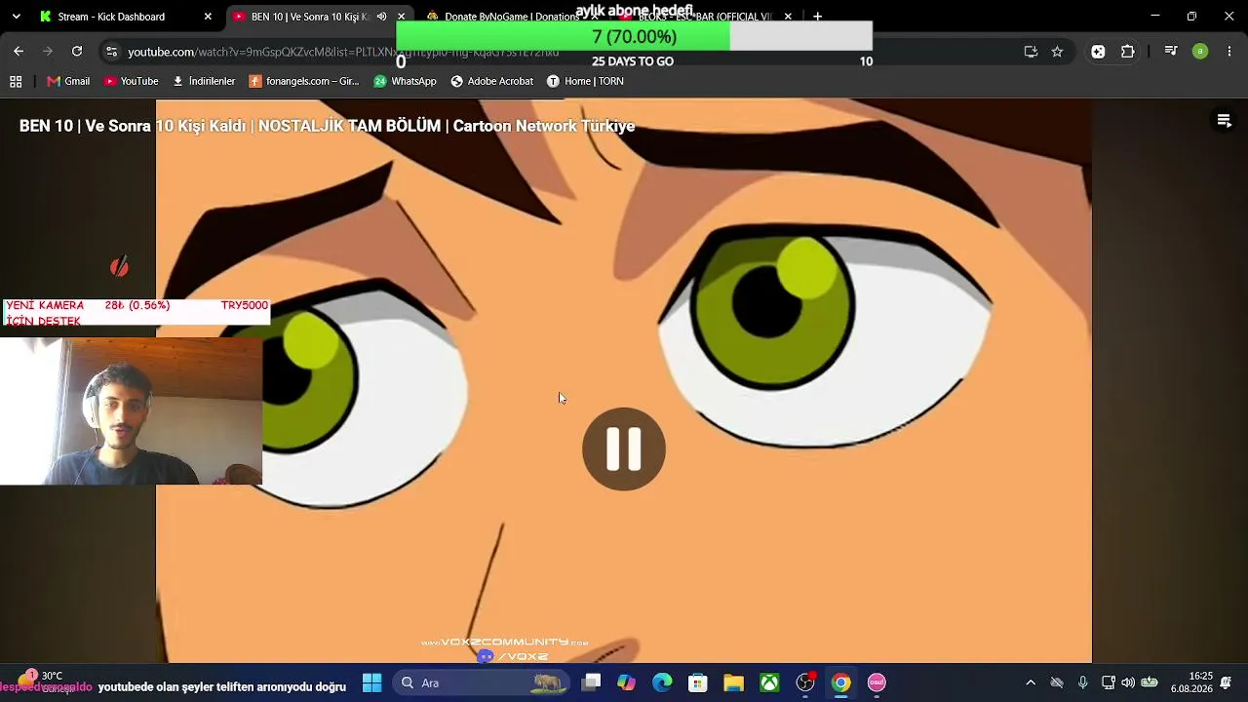The width and height of the screenshot is (1248, 702).
Task: Switch to OBS Studio on the taskbar
Action: (x=805, y=682)
